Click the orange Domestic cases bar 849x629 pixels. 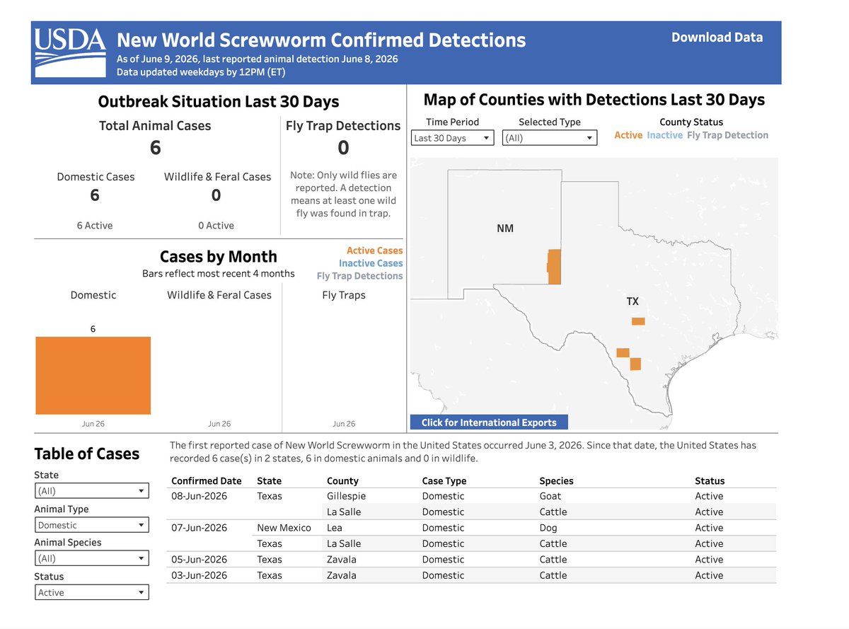point(93,375)
